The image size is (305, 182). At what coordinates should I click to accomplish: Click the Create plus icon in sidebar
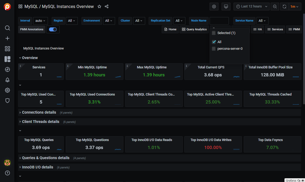(7, 38)
